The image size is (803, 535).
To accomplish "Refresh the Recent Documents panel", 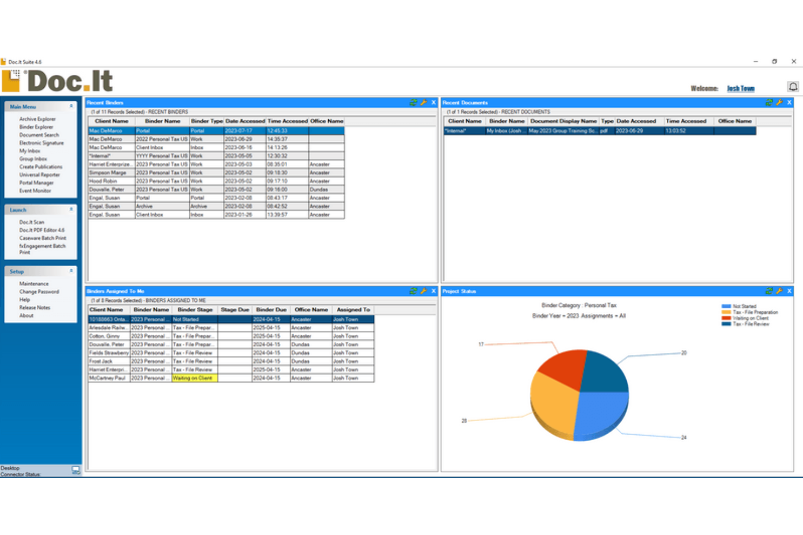I will tap(769, 102).
